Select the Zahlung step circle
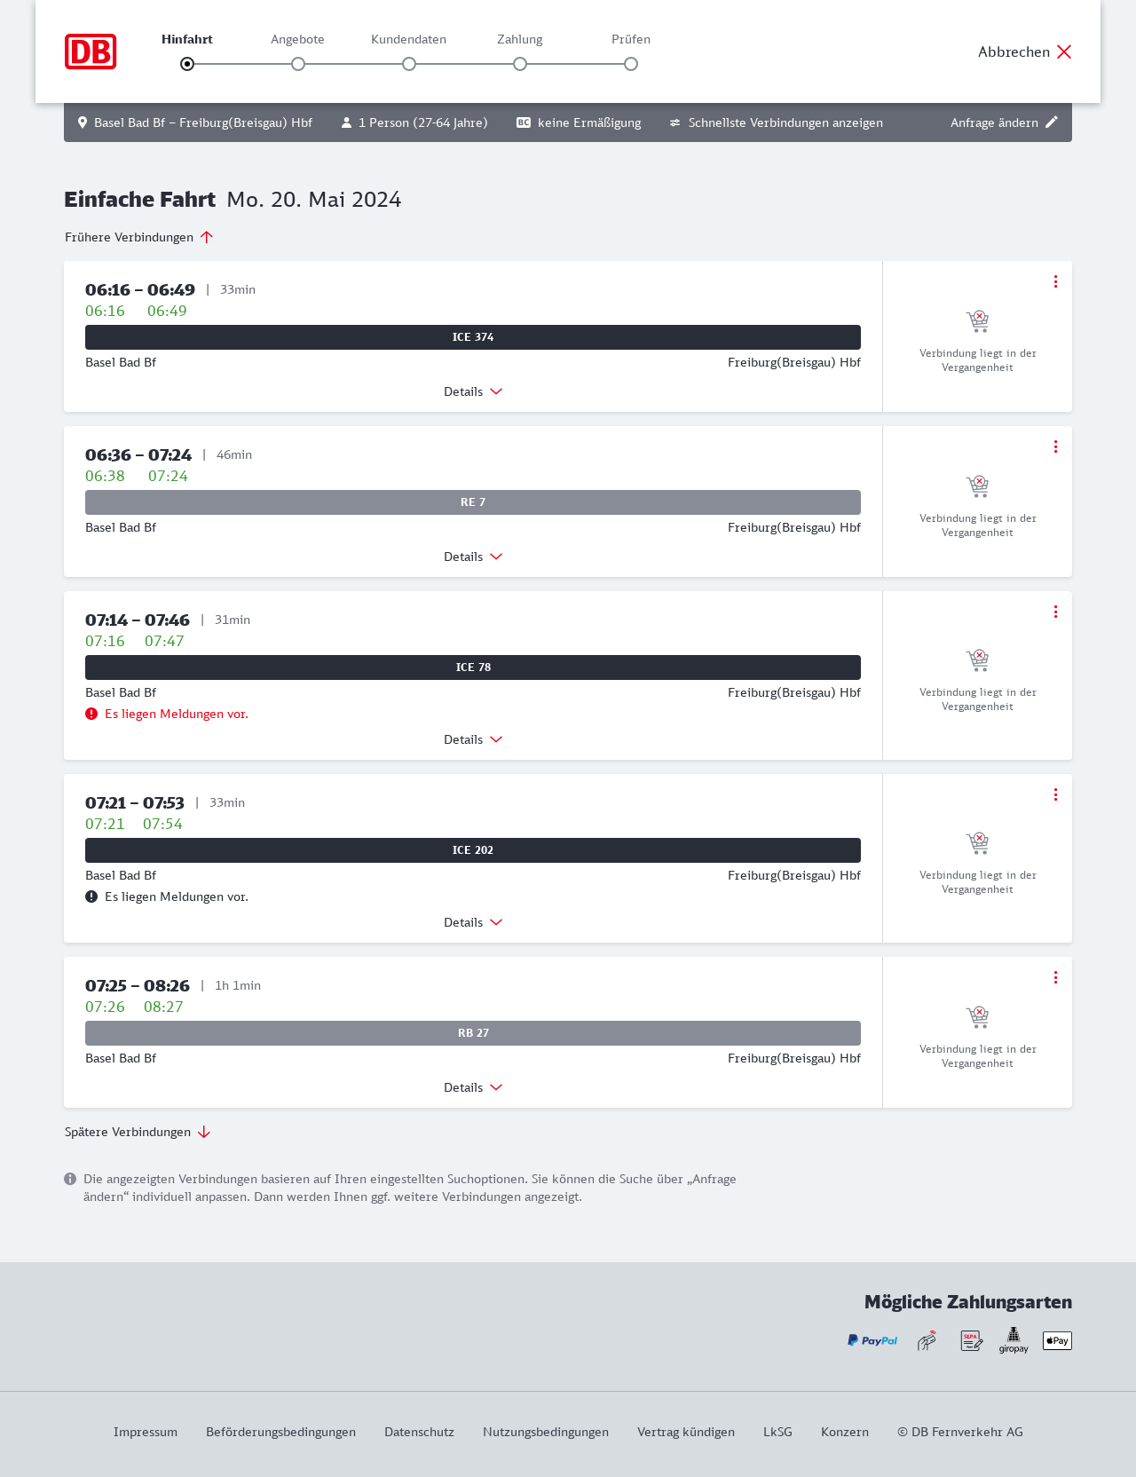The height and width of the screenshot is (1477, 1136). pyautogui.click(x=520, y=64)
